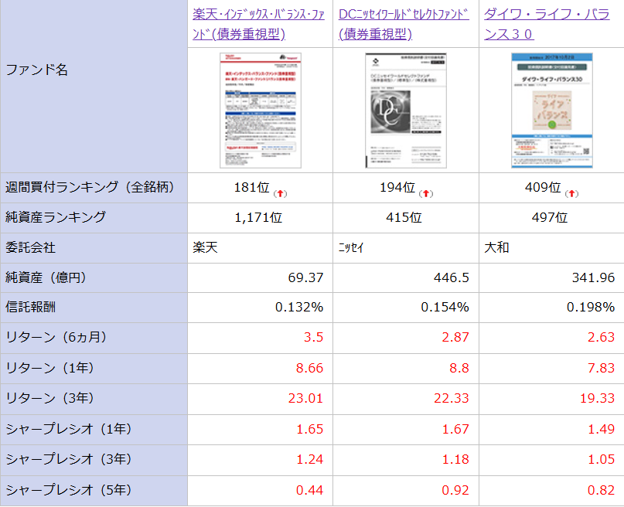Open the DCニッセイワールドセレクトファンド(債券重視型) link
This screenshot has width=624, height=507.
(x=404, y=24)
